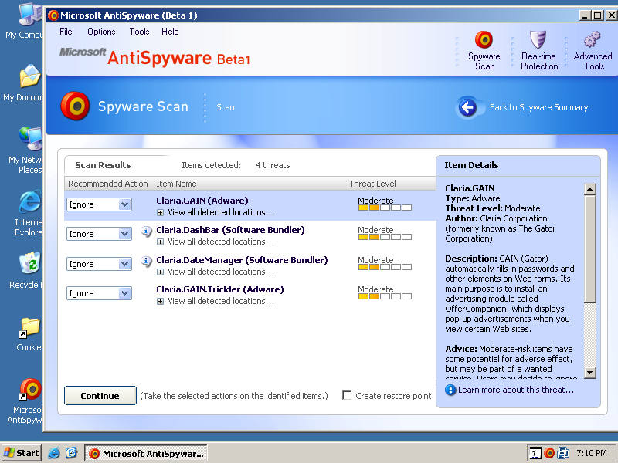This screenshot has height=463, width=618.
Task: Expand detected locations for Claria.GAIN.Trickler
Action: (x=160, y=301)
